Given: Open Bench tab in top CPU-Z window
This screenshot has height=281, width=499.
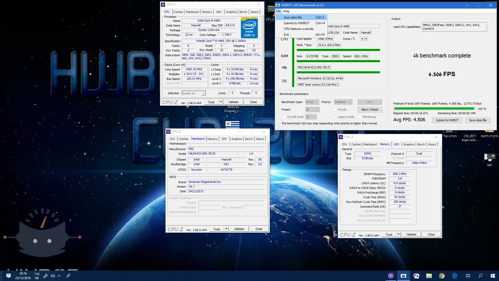Looking at the screenshot, I should [x=243, y=12].
